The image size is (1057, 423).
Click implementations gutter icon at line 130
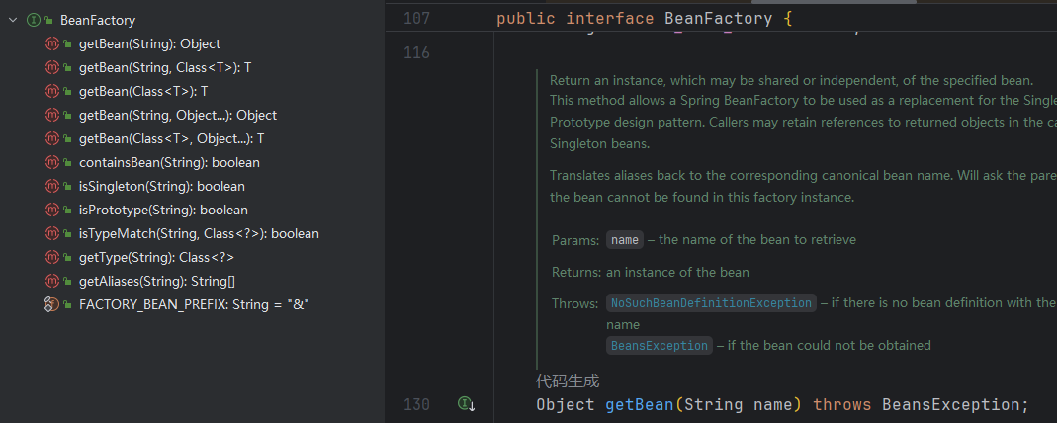point(467,404)
